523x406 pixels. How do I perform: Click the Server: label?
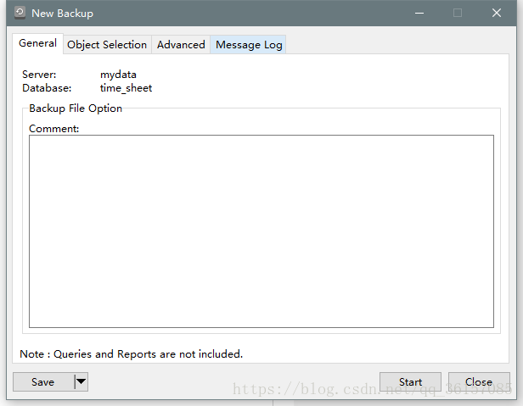(x=39, y=75)
